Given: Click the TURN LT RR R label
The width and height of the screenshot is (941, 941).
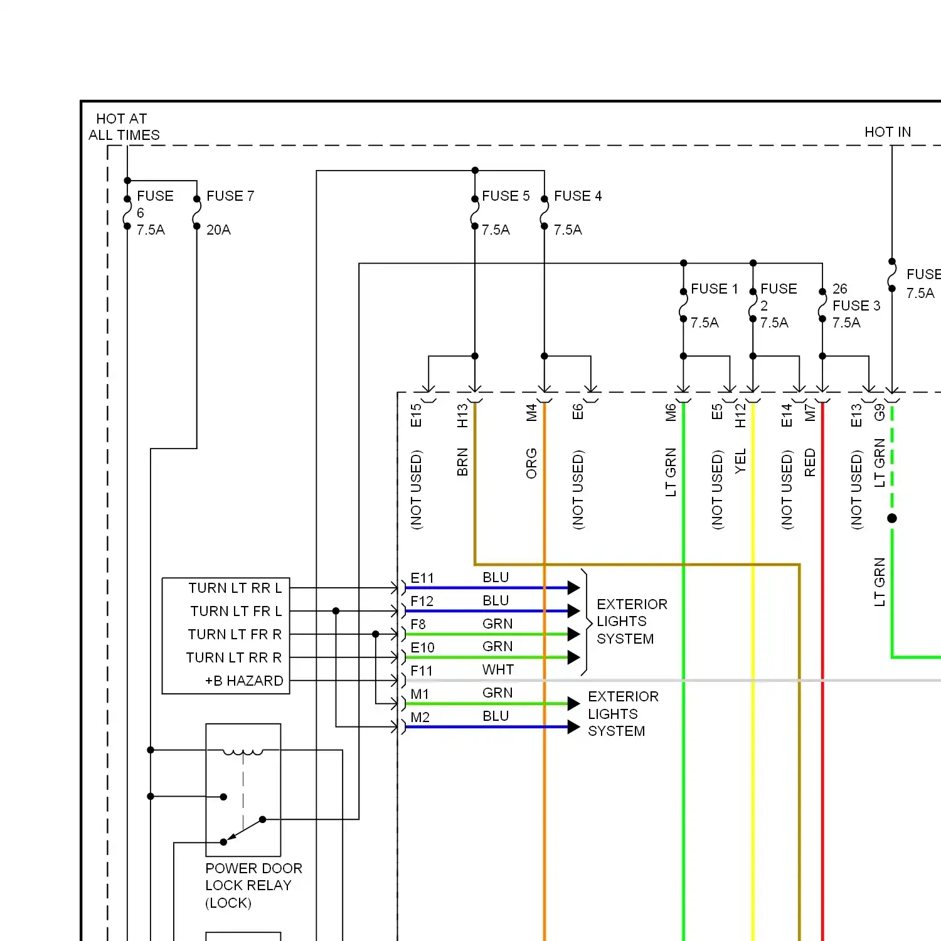Looking at the screenshot, I should tap(234, 657).
